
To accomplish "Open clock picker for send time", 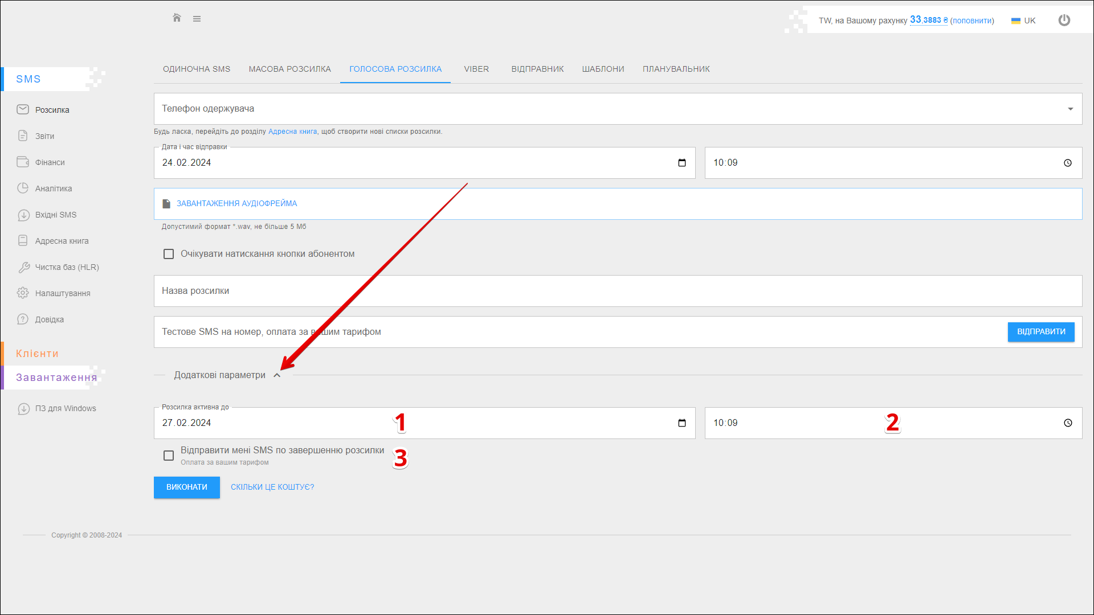I will point(1067,163).
